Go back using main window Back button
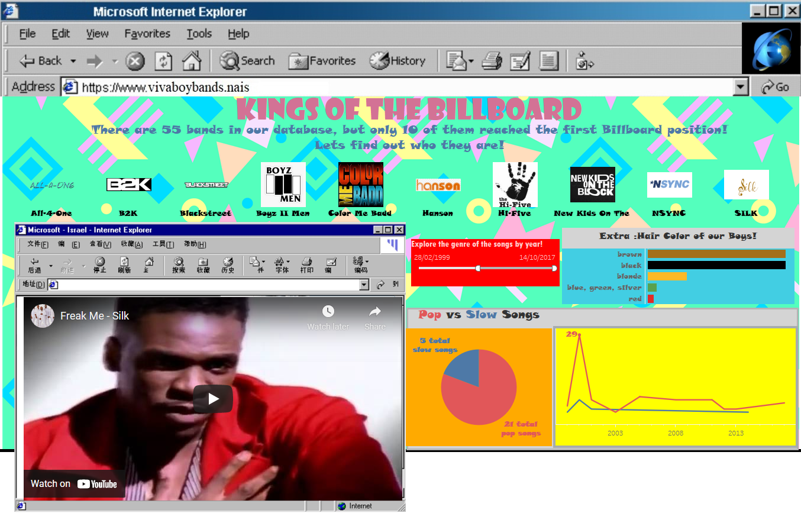 40,61
